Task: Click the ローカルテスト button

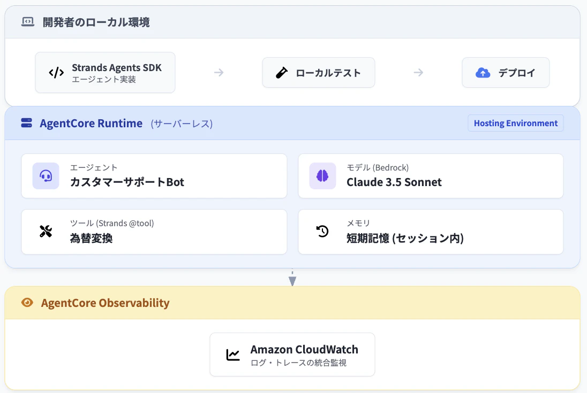Action: click(318, 72)
